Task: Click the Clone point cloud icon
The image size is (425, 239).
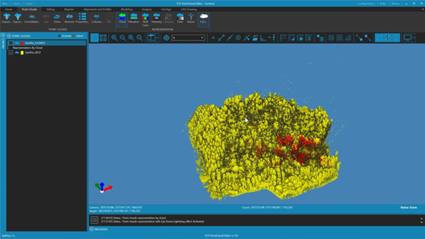Action: point(57,18)
